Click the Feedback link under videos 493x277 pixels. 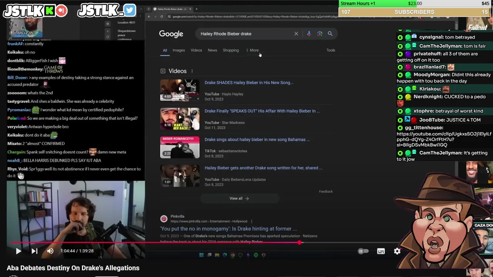click(326, 191)
